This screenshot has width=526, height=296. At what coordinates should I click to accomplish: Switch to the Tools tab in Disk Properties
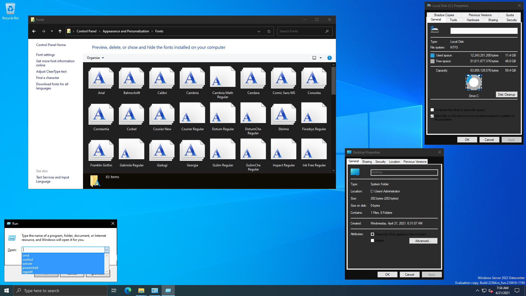click(x=453, y=20)
